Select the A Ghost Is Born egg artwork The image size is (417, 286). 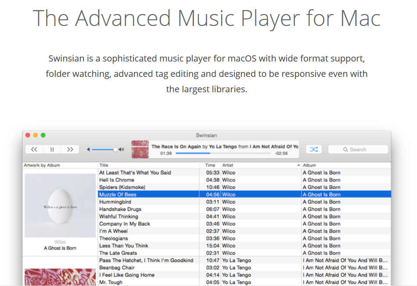[x=60, y=205]
